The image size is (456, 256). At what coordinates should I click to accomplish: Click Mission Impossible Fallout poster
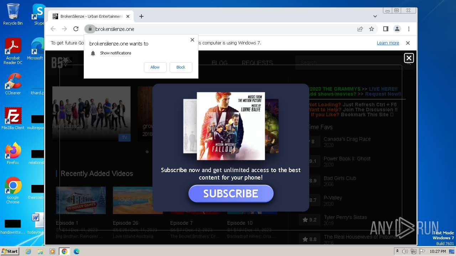[x=231, y=126]
